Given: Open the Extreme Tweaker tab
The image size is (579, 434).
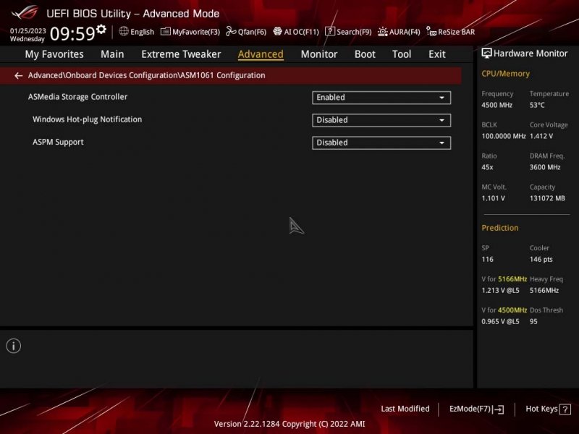Looking at the screenshot, I should coord(181,54).
